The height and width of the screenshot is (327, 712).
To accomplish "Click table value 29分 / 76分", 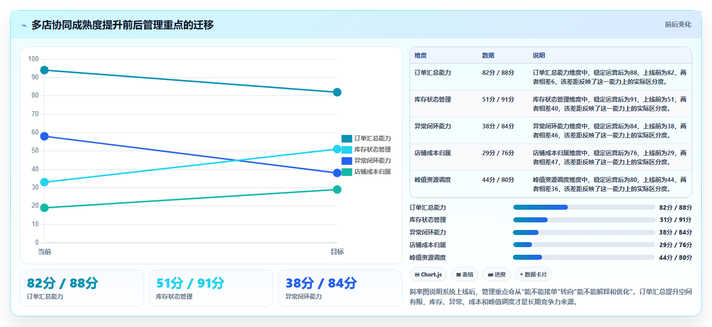I will pyautogui.click(x=499, y=153).
